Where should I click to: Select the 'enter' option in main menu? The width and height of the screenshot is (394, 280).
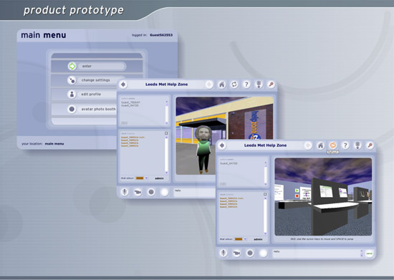click(x=101, y=67)
